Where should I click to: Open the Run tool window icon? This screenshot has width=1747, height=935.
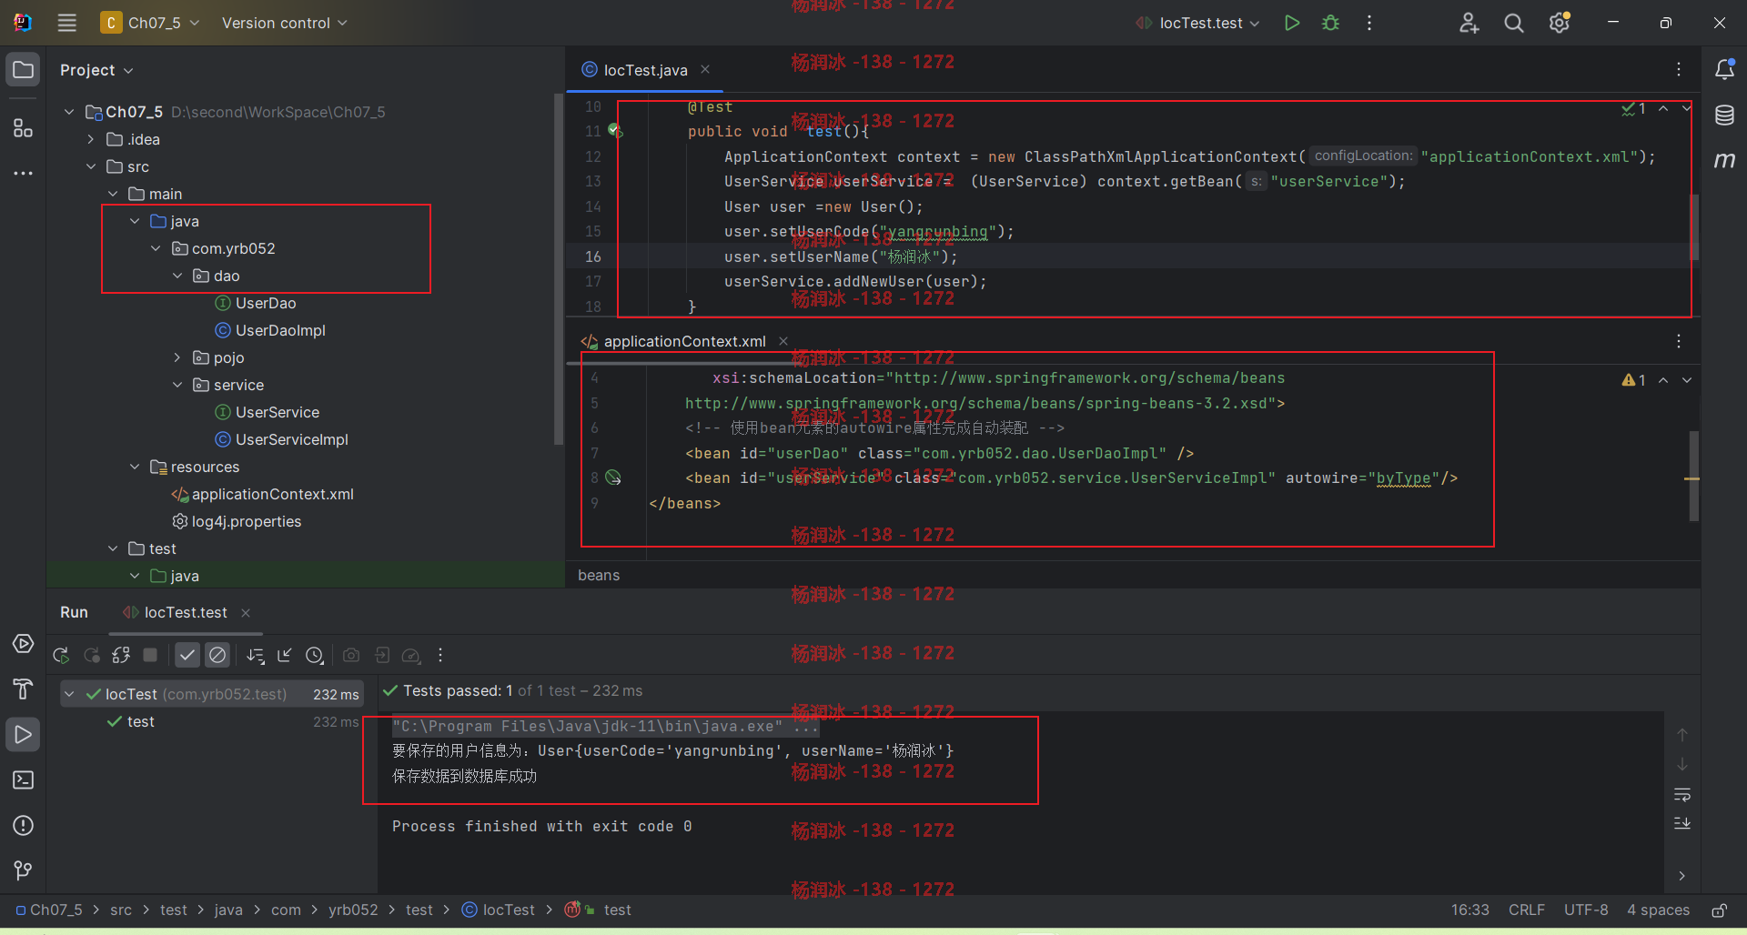[23, 735]
